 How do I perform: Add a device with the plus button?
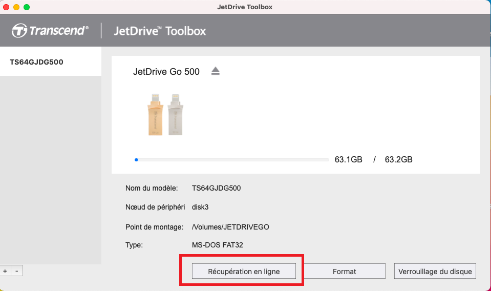[x=5, y=271]
